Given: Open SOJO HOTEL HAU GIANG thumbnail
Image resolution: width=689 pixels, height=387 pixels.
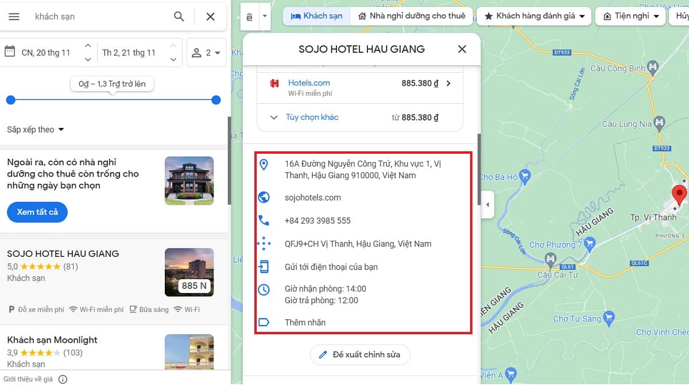Looking at the screenshot, I should coord(189,272).
